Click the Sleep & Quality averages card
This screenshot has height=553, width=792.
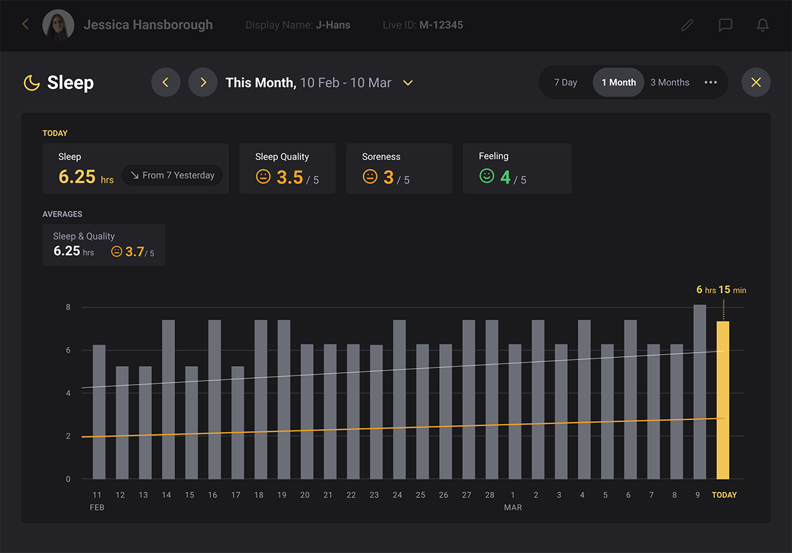point(103,245)
